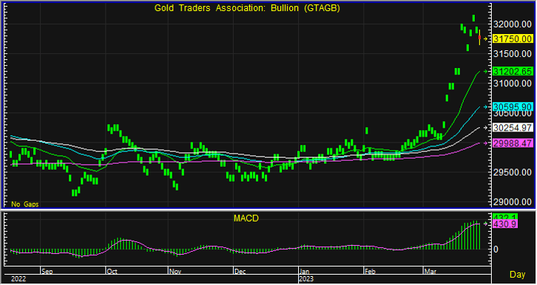Click the Dec month label on time axis

click(240, 272)
